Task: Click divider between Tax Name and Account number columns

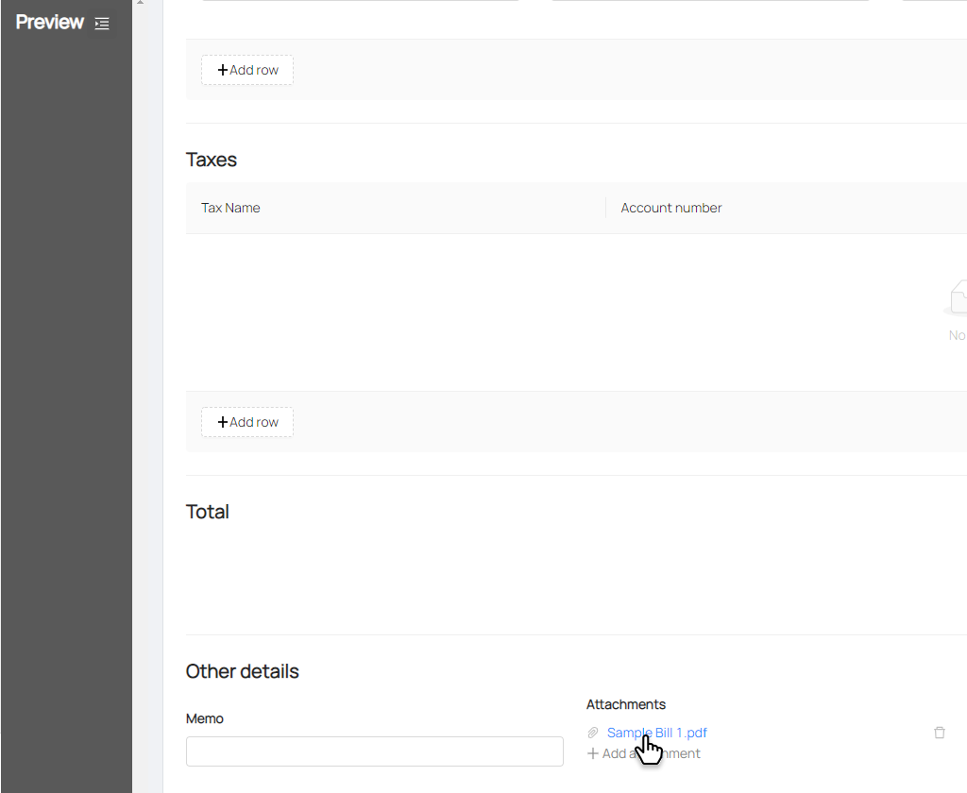Action: (x=605, y=208)
